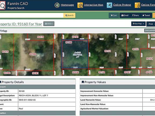Share the property on Facebook
This screenshot has height=116, width=155.
136,15
